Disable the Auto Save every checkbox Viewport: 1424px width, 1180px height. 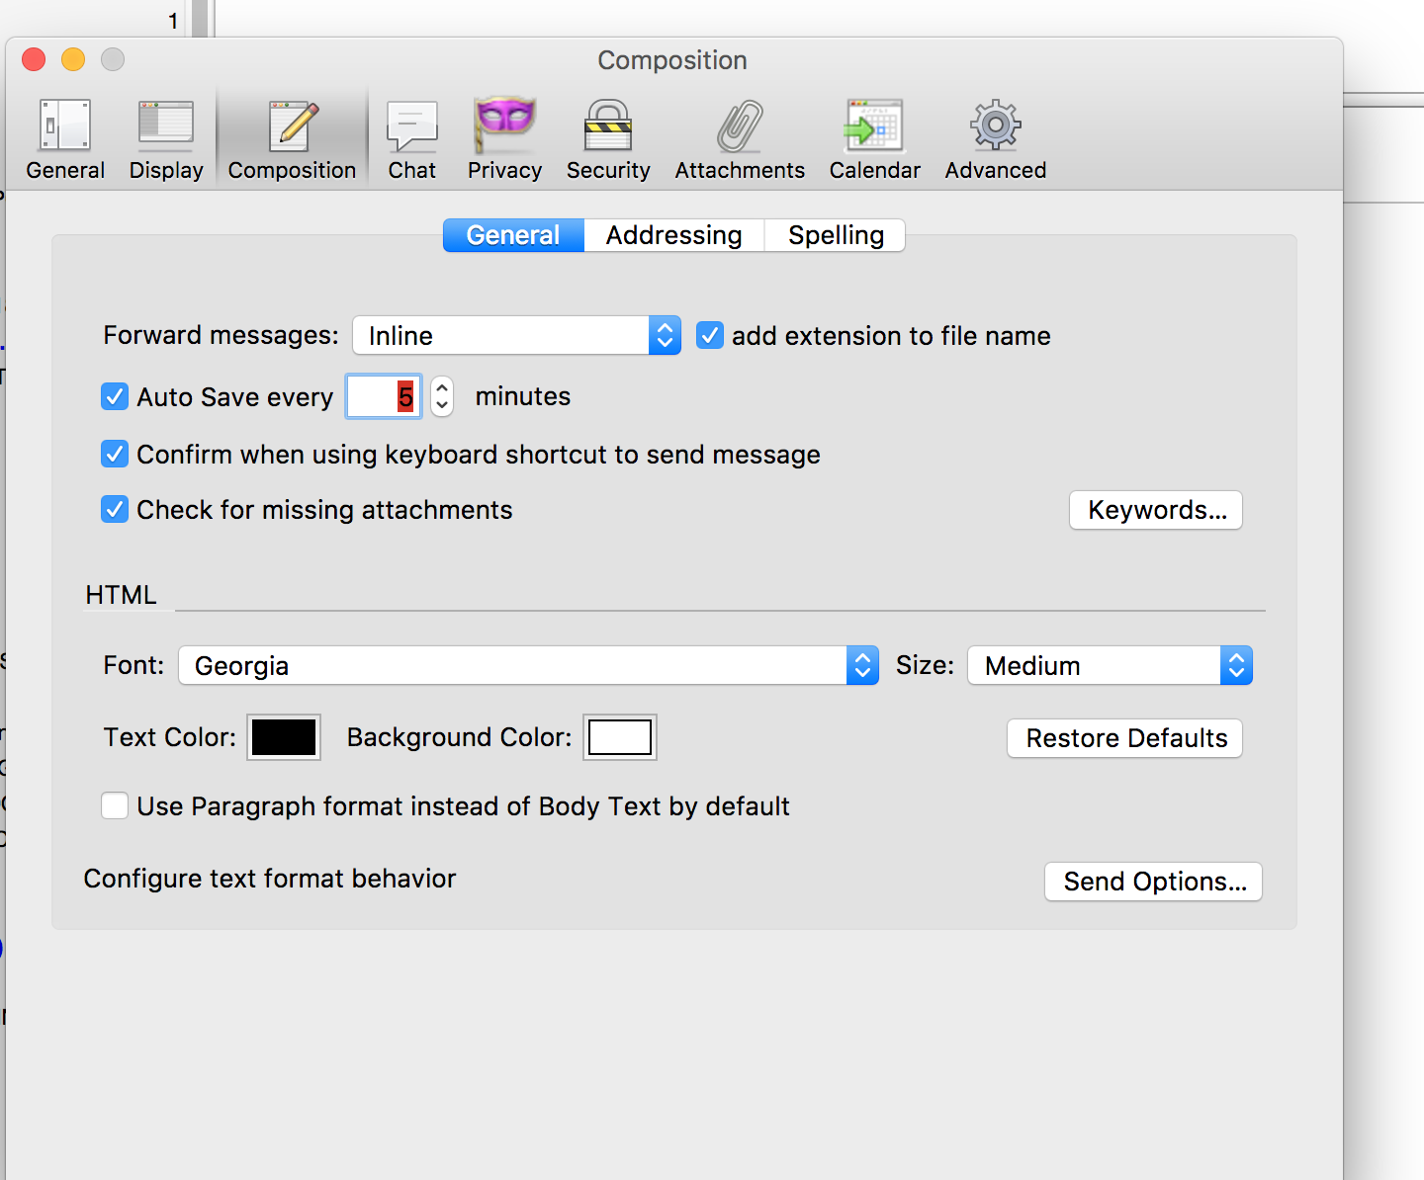point(115,397)
